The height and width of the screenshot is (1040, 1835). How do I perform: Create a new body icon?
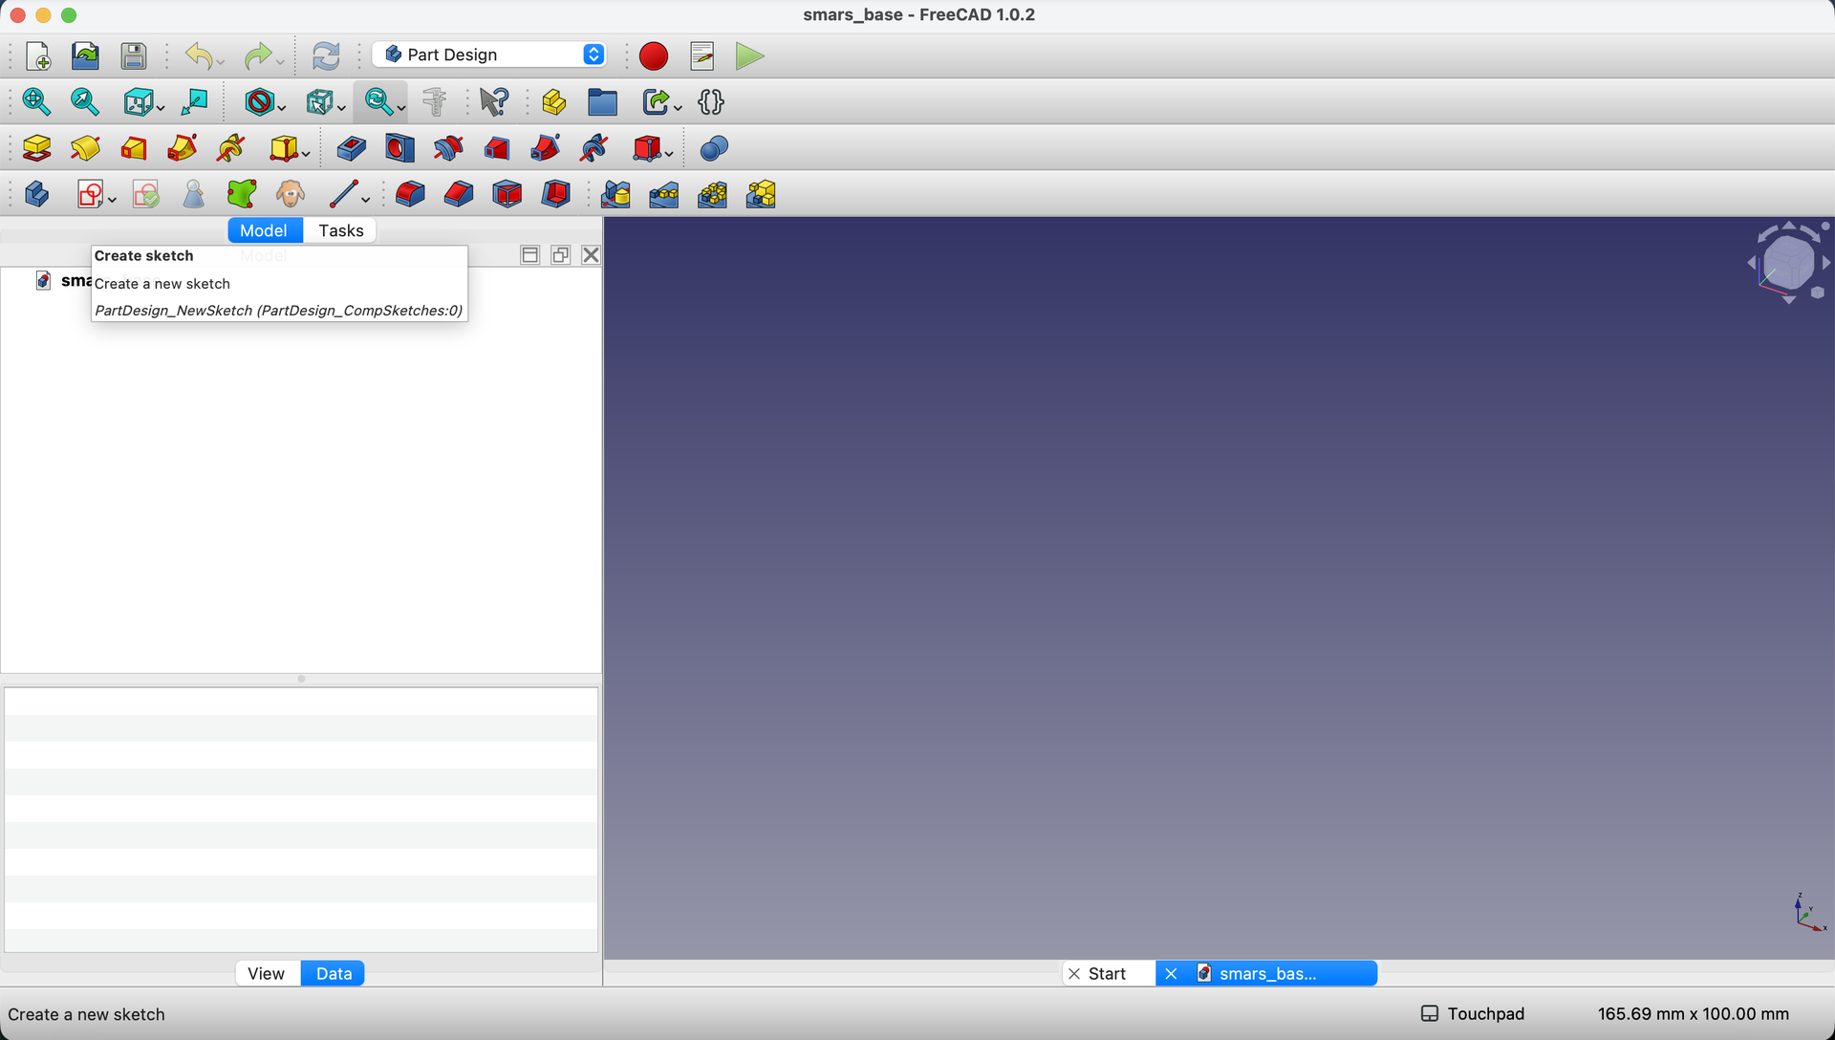(x=36, y=194)
